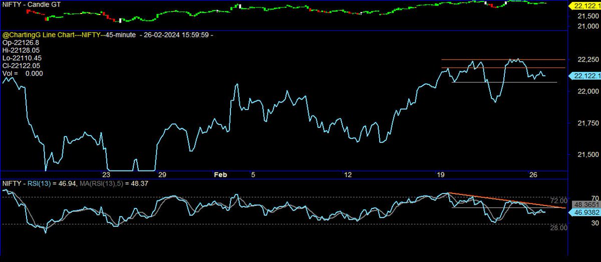Click the blue 22,122.1 last-price tag

(x=585, y=76)
